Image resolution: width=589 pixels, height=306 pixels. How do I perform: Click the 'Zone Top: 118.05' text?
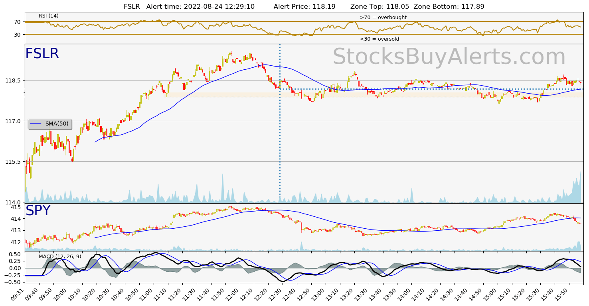click(x=380, y=7)
